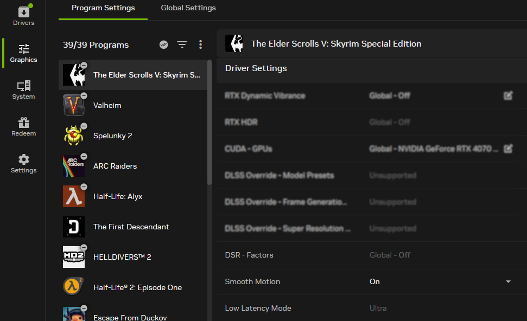Click the ARC Raiders game icon
The height and width of the screenshot is (321, 527).
[74, 166]
